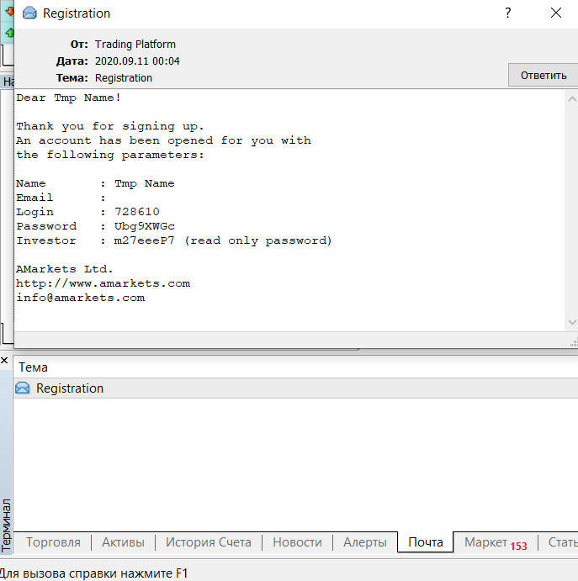Click the Ответить reply button
Image resolution: width=578 pixels, height=581 pixels.
pos(544,75)
